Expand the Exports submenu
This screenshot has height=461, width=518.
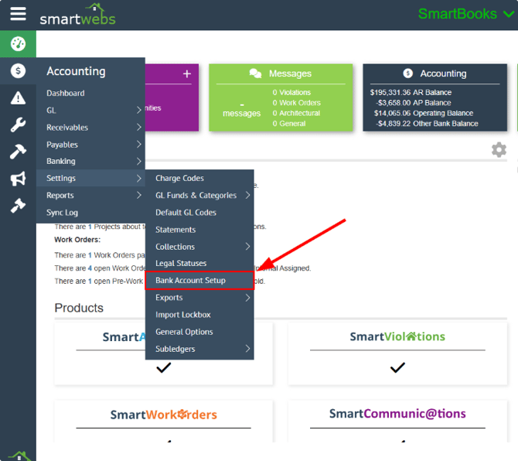248,298
